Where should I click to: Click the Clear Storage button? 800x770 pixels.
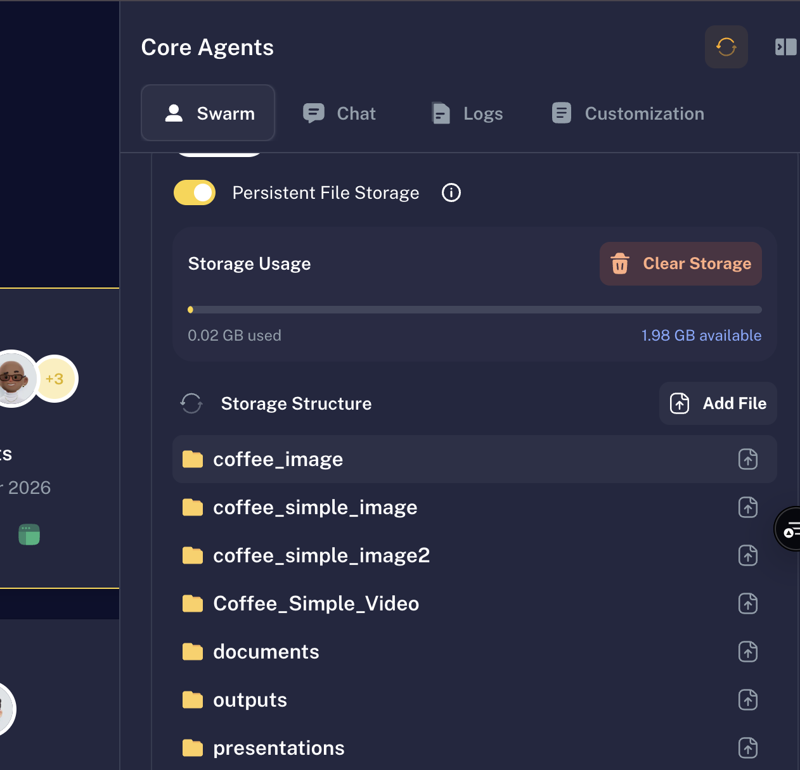[x=680, y=263]
